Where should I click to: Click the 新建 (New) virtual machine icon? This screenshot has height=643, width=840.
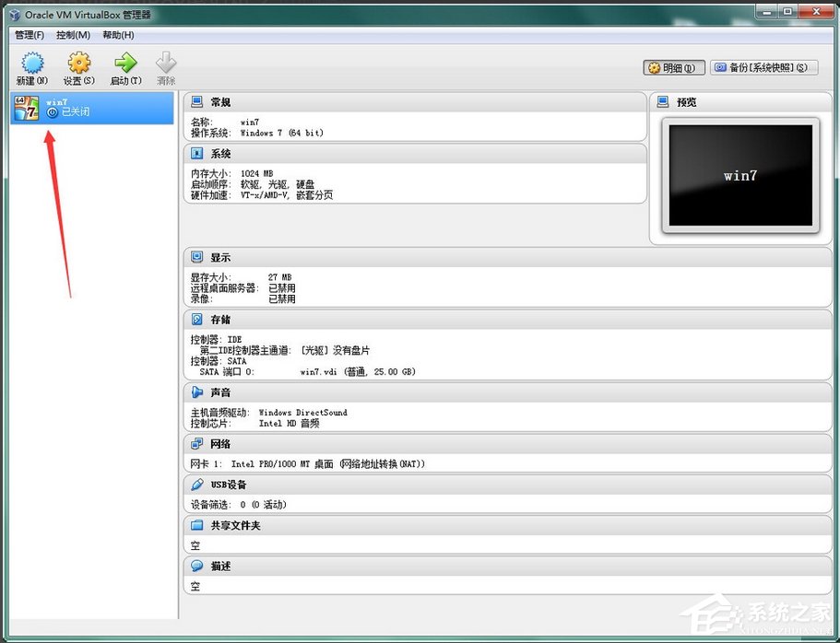click(32, 66)
